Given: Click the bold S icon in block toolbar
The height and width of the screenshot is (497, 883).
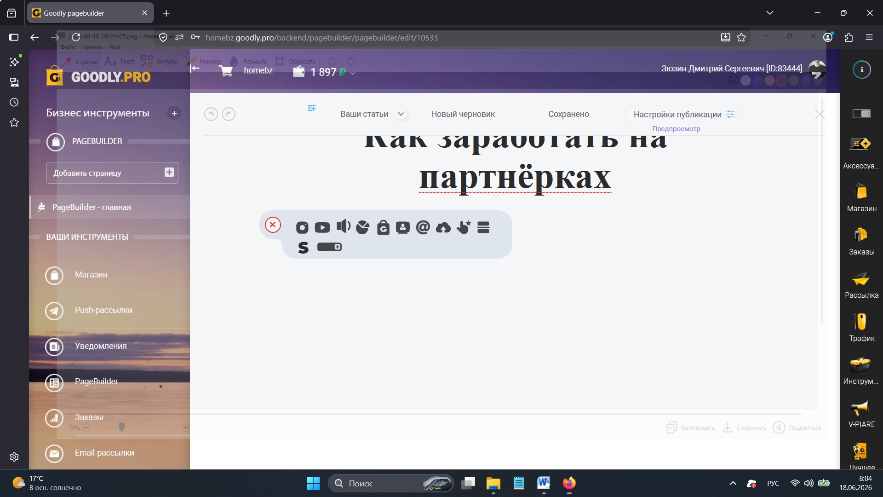Looking at the screenshot, I should click(303, 248).
